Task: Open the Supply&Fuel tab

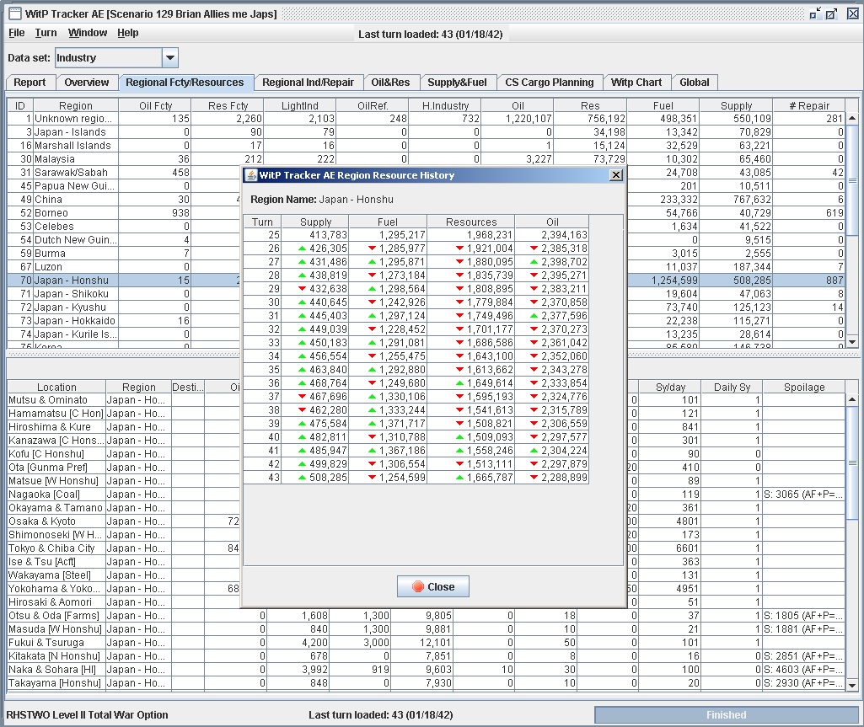Action: click(458, 83)
